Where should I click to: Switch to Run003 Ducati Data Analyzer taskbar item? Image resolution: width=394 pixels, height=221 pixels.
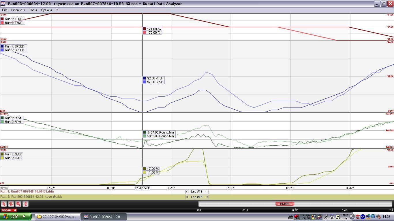click(103, 217)
